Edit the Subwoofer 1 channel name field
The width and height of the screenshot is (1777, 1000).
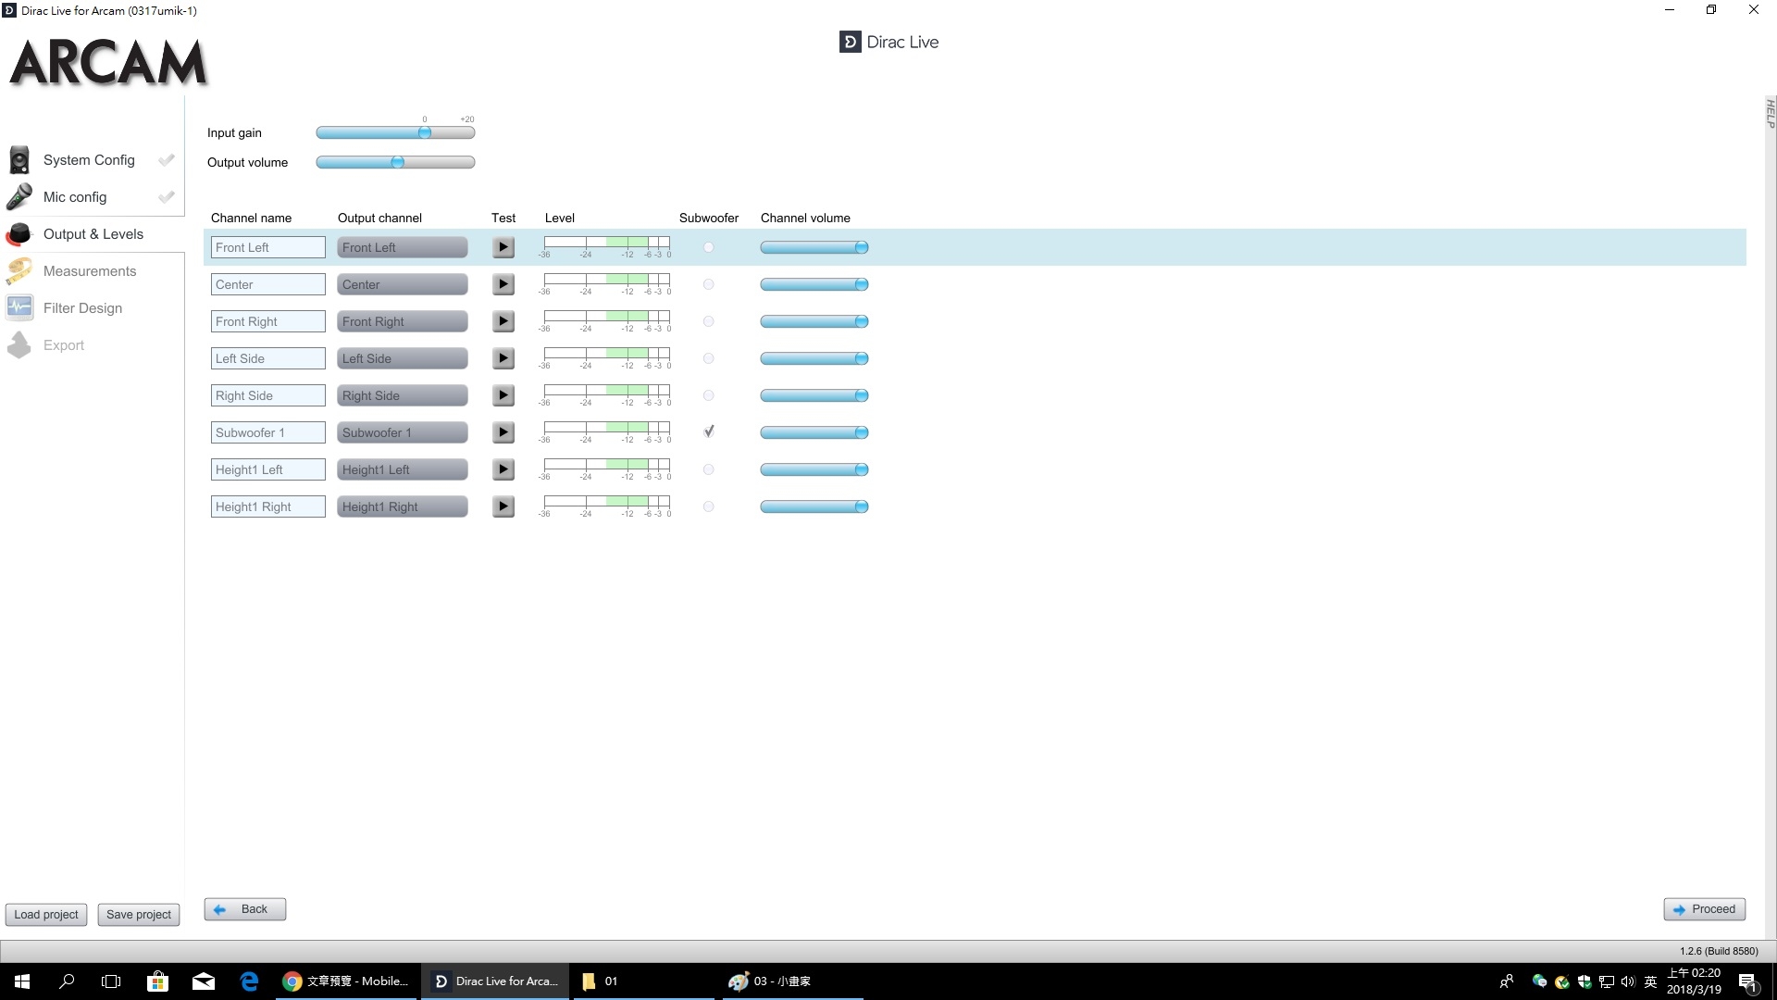pyautogui.click(x=268, y=432)
